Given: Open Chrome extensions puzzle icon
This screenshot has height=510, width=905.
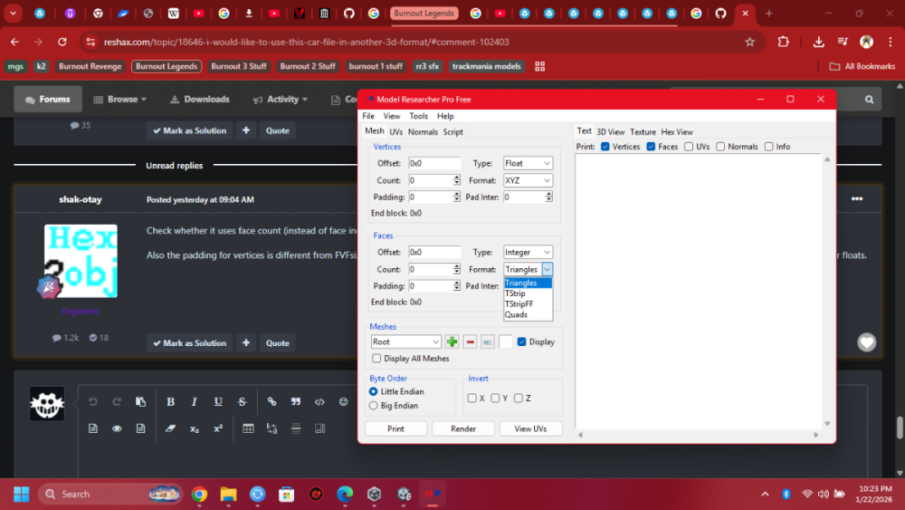Looking at the screenshot, I should tap(783, 42).
